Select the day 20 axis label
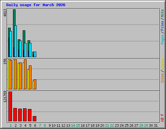The image size is (166, 129). 102,125
